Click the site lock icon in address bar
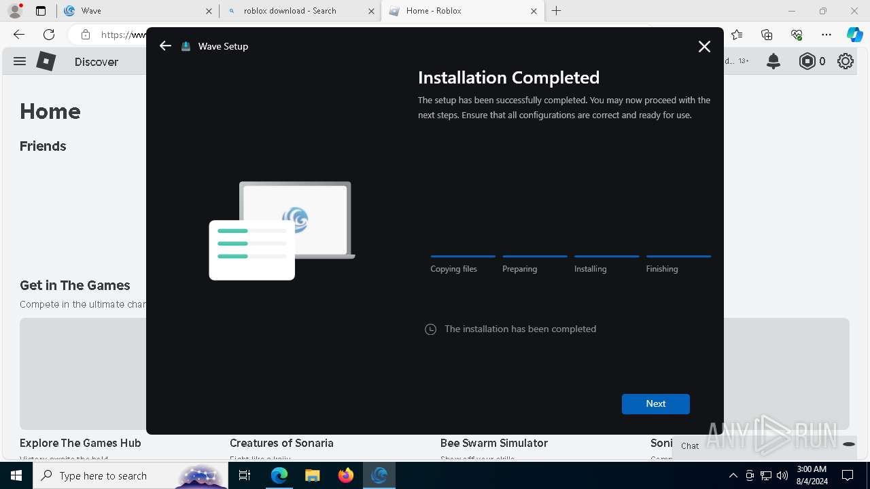Viewport: 870px width, 489px height. pyautogui.click(x=85, y=35)
